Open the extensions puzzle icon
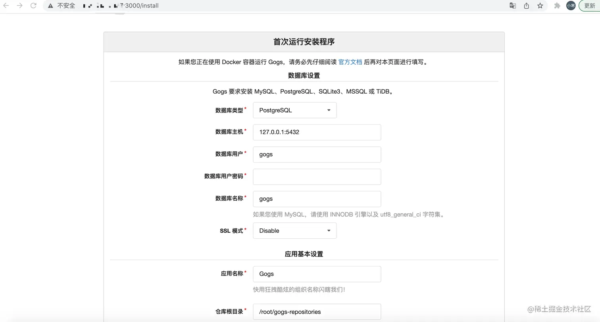 [557, 6]
